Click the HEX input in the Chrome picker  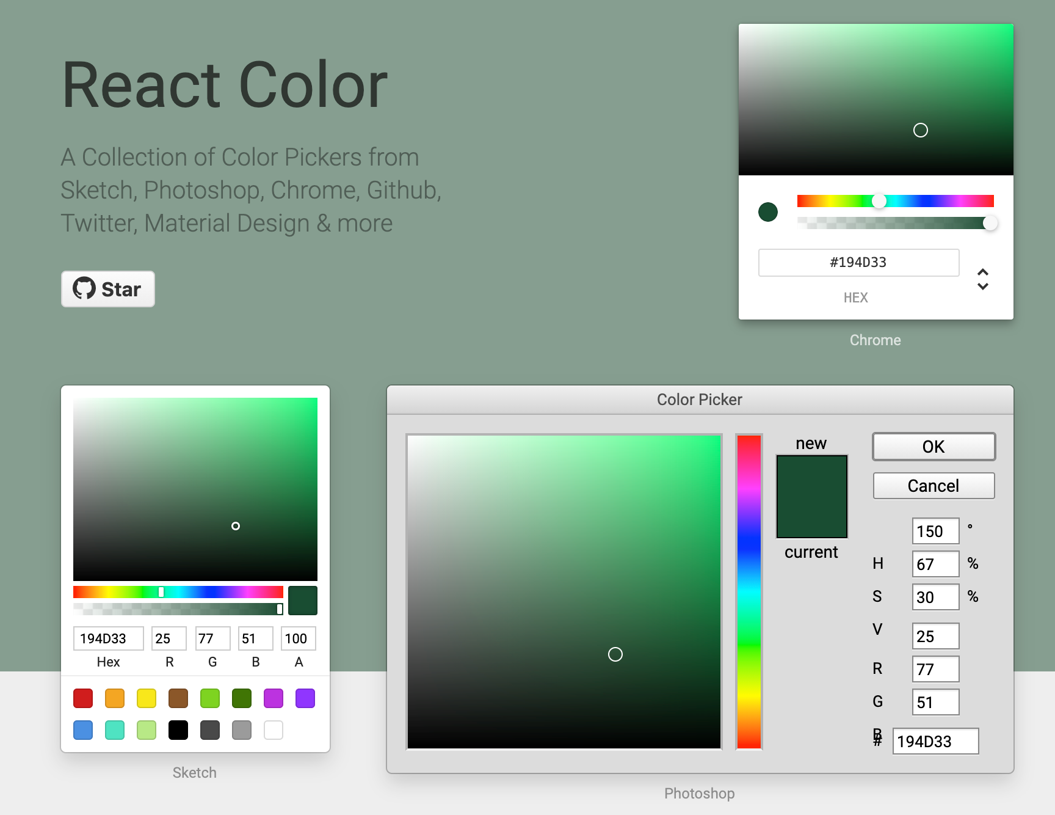tap(858, 262)
